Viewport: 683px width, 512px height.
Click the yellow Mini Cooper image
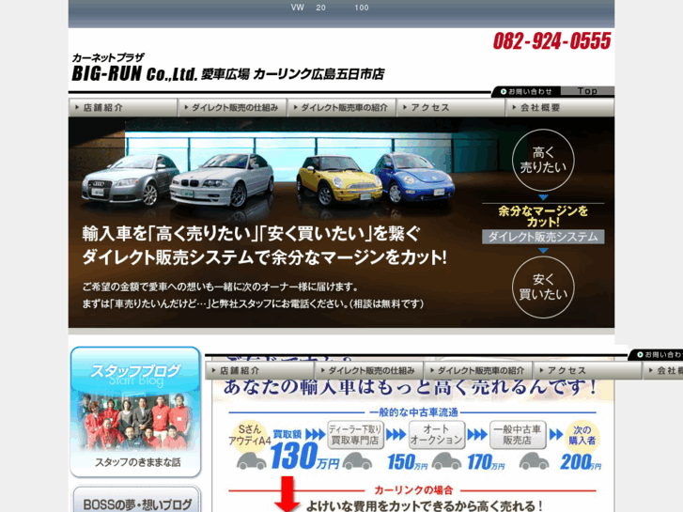pyautogui.click(x=339, y=180)
